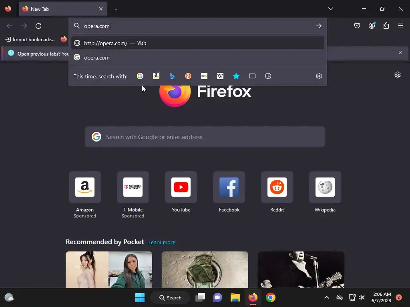
Task: Open the Pocket story with money in drain
Action: (x=205, y=270)
